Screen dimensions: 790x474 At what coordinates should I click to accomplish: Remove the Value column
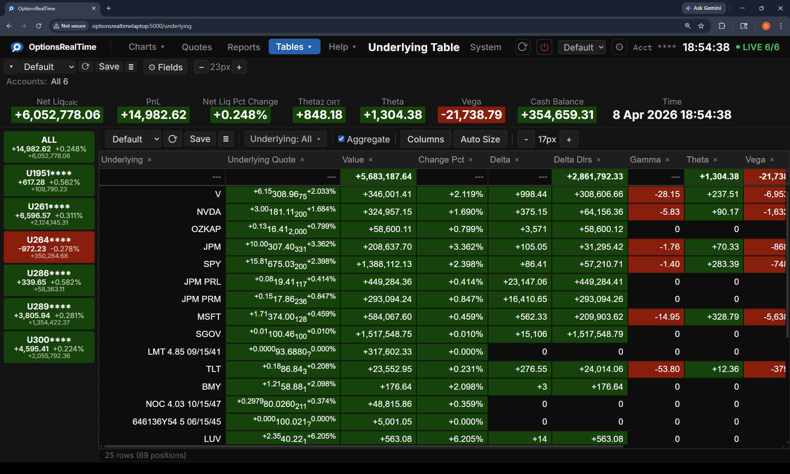coord(370,160)
